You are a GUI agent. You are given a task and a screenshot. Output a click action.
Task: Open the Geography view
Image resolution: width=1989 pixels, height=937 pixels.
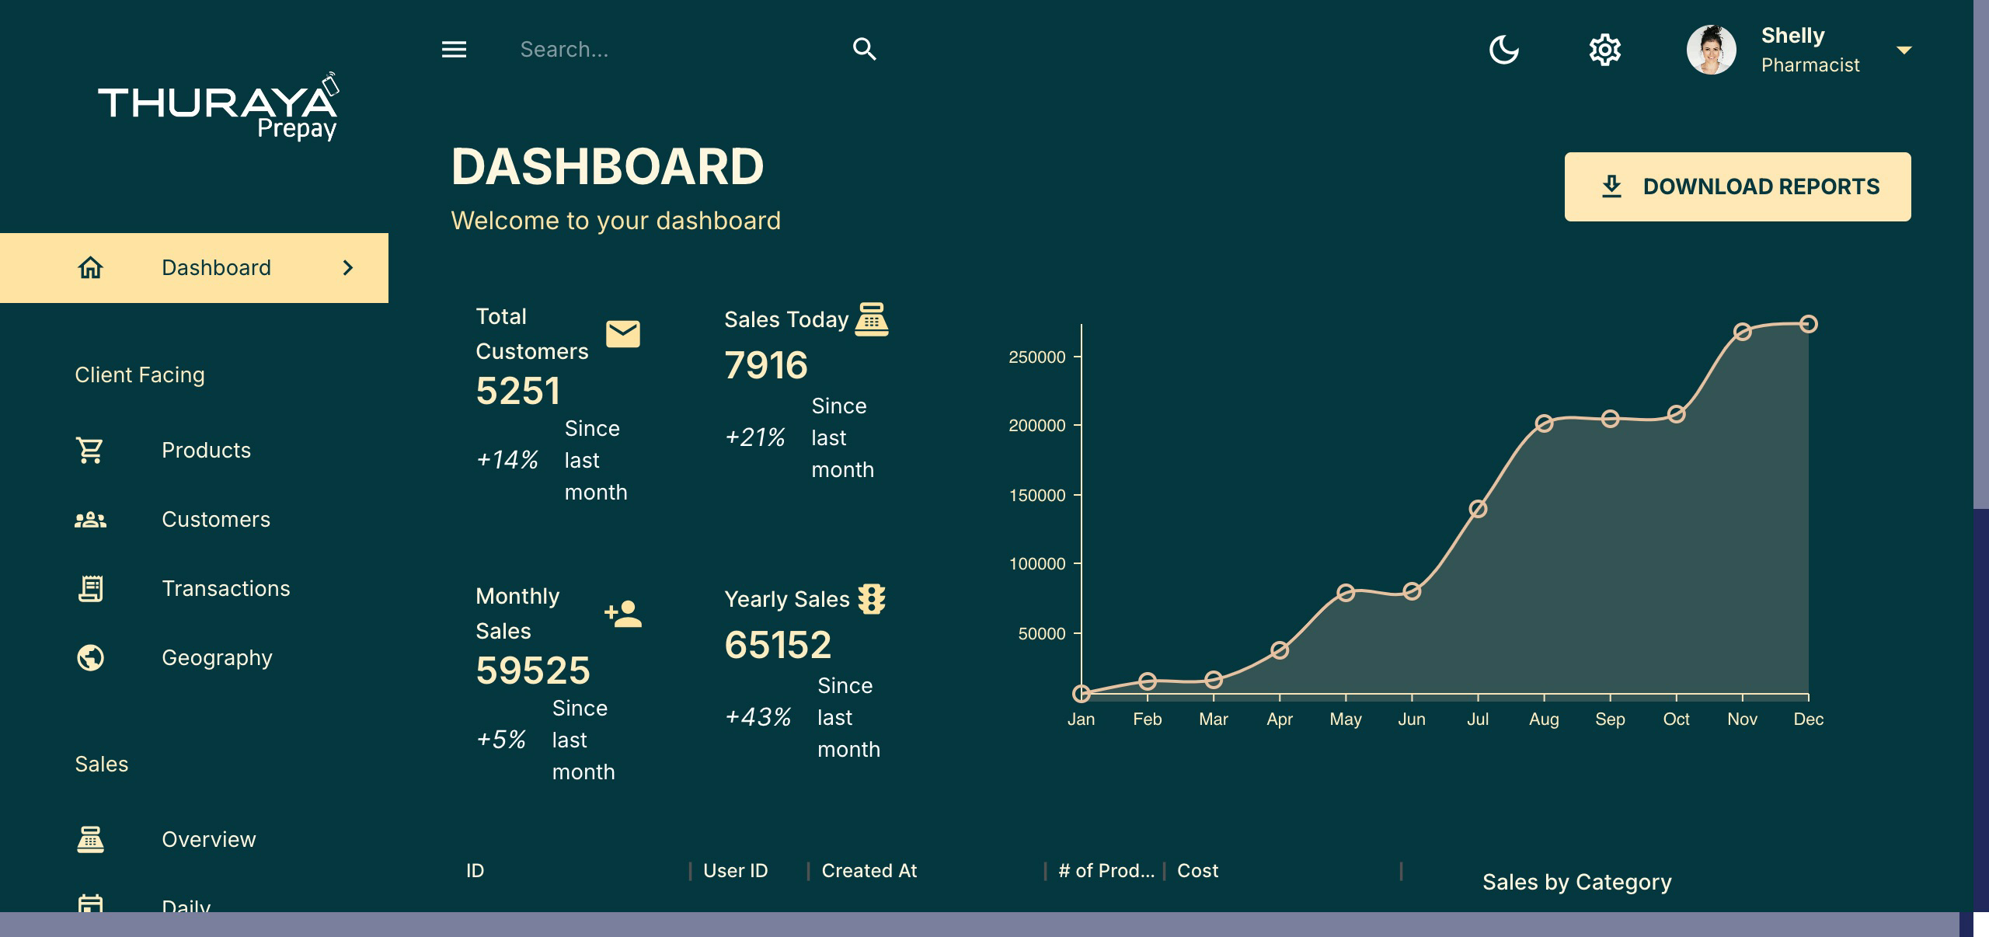(217, 657)
